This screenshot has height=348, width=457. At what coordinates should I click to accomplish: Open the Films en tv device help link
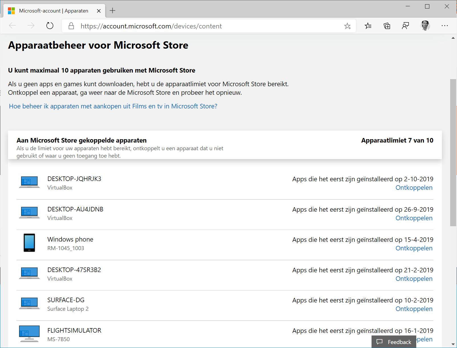113,106
